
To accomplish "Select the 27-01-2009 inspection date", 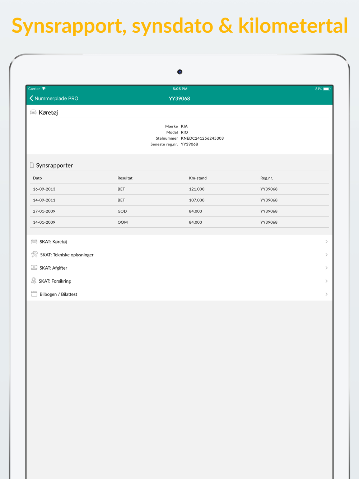I will [x=44, y=211].
